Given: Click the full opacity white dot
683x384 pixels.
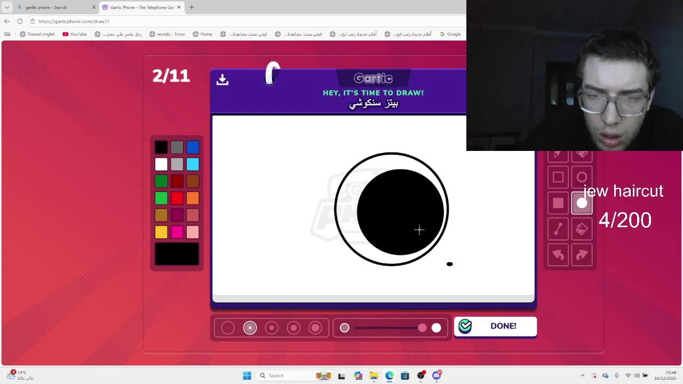Looking at the screenshot, I should point(436,328).
